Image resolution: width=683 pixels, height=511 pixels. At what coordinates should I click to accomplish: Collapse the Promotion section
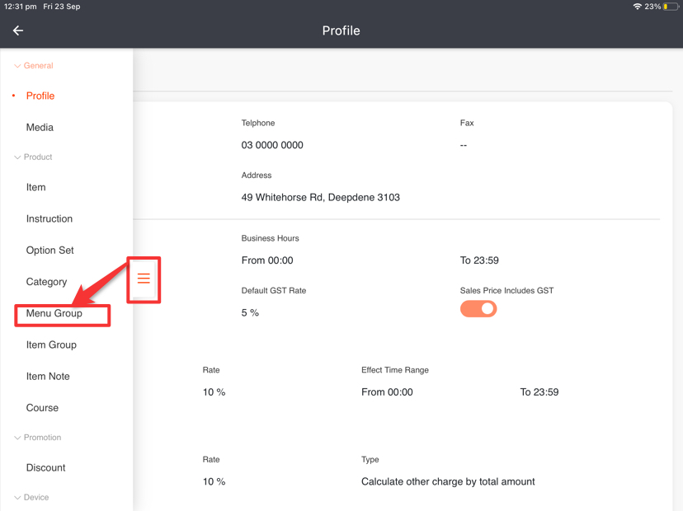click(x=17, y=438)
